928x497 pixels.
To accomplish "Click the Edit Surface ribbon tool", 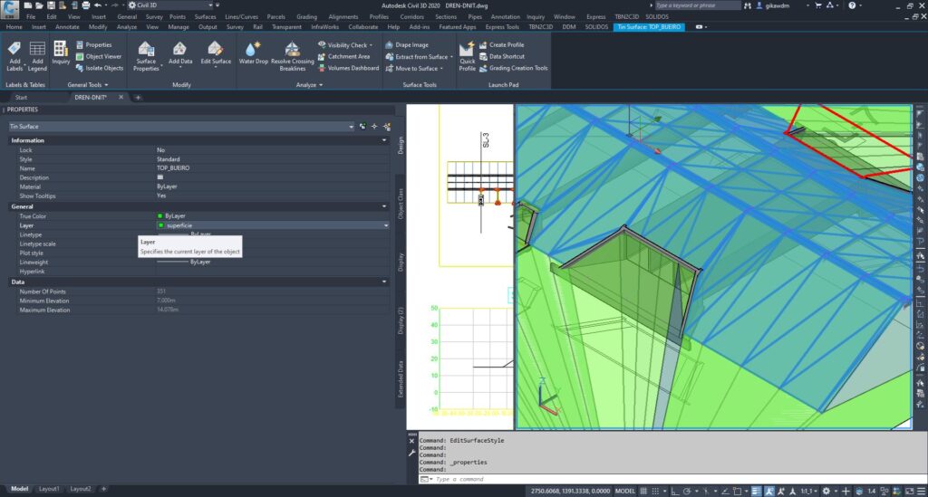I will point(216,53).
